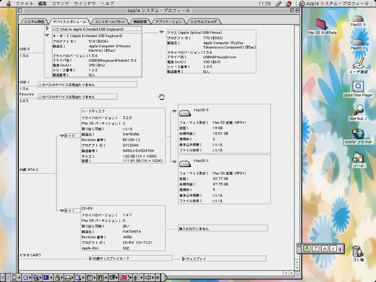Select the MacOS X drive on desktop
The width and height of the screenshot is (376, 282).
click(358, 42)
